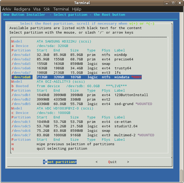Select highlighted /dev/sda8 windata partition
The image size is (184, 183).
(76, 77)
